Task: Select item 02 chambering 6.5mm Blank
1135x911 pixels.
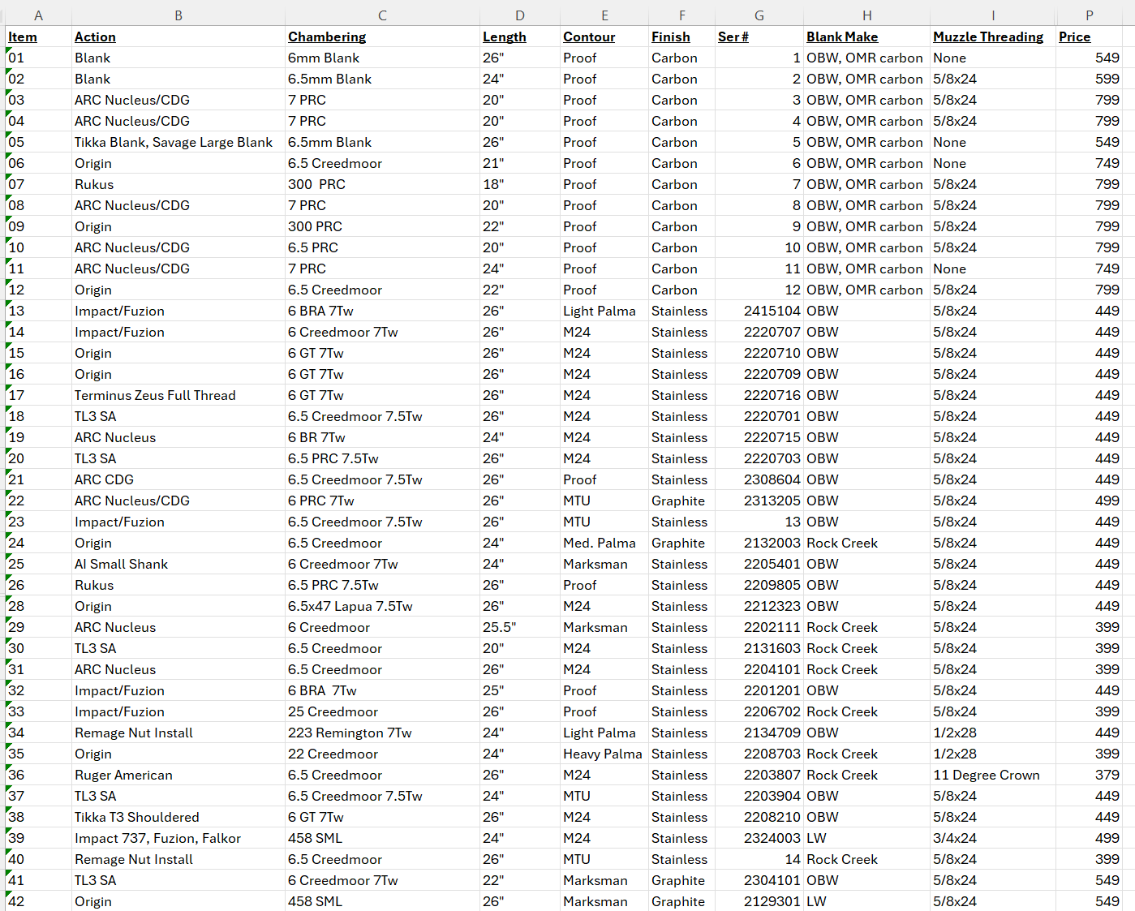Action: (382, 79)
